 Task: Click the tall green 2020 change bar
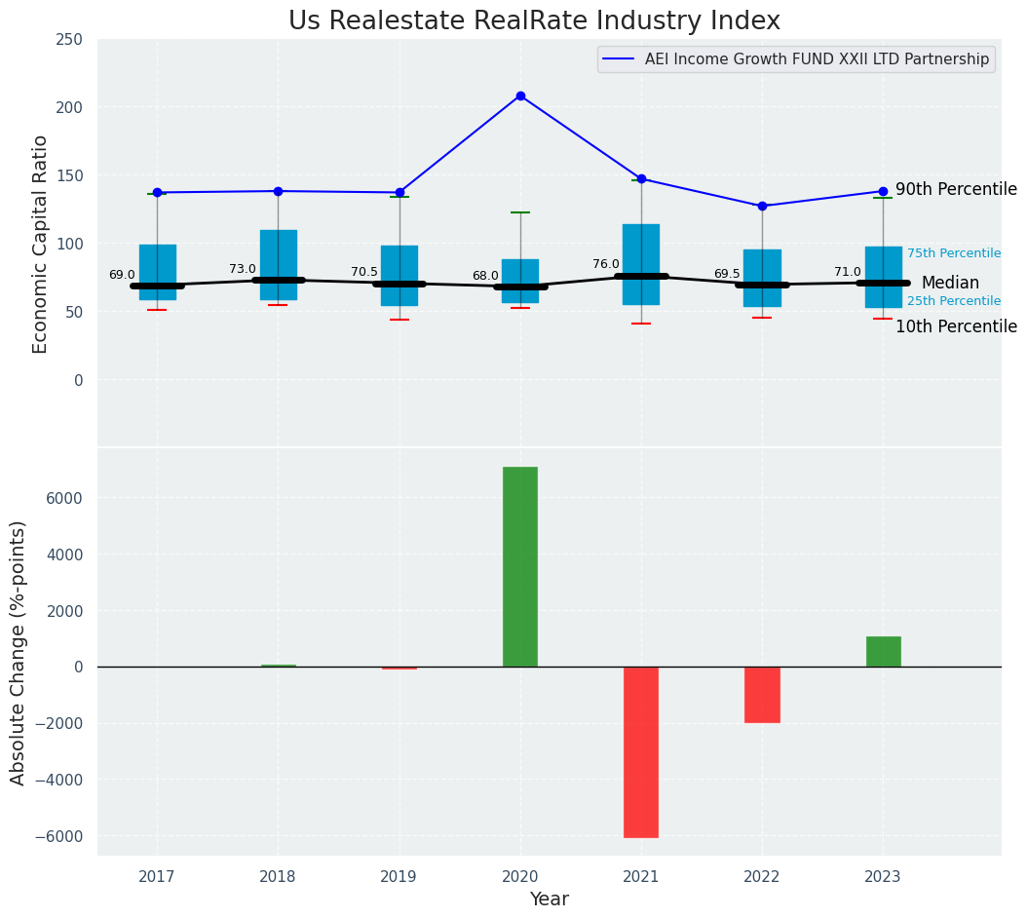coord(520,566)
